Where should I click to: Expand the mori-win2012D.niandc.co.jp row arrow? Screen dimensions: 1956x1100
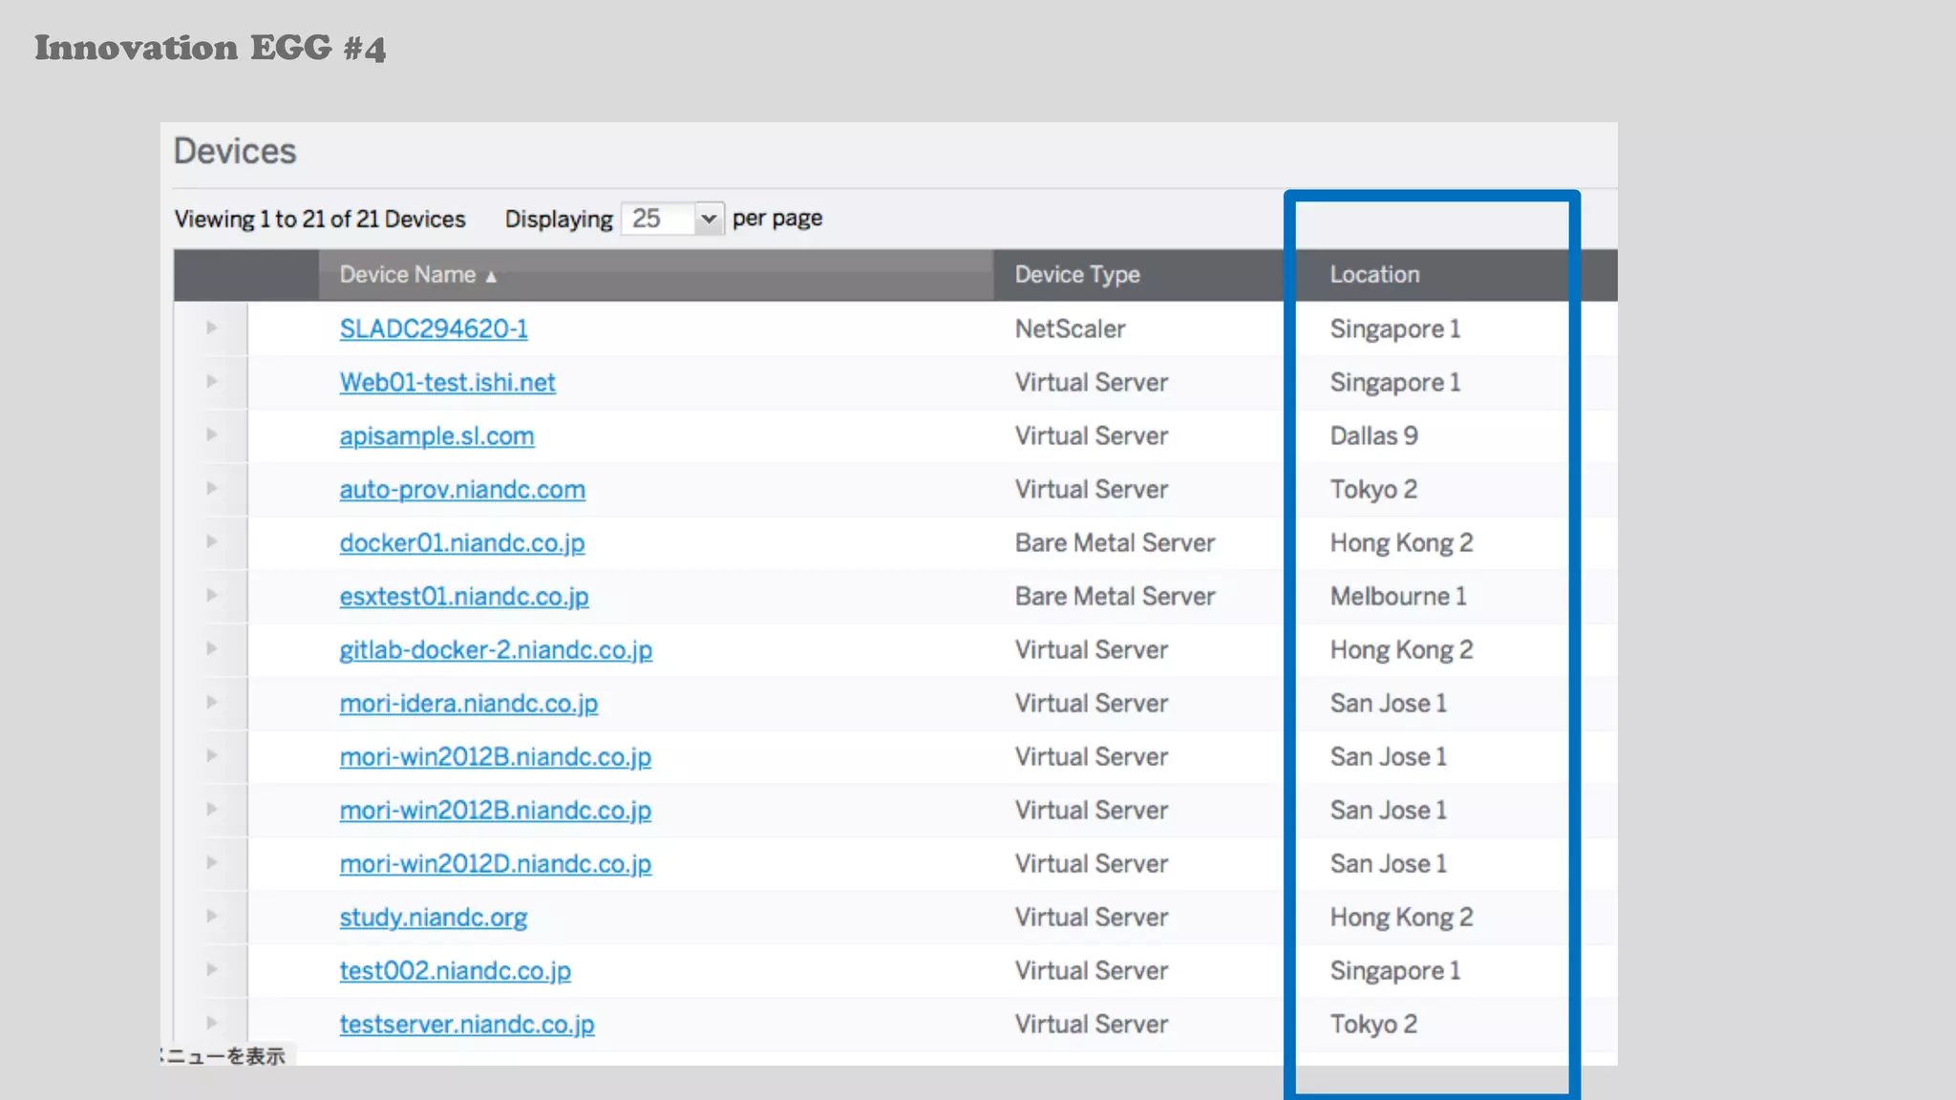[211, 863]
